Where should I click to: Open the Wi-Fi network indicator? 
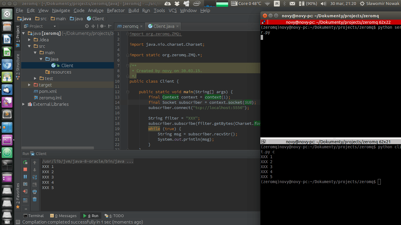tap(267, 4)
